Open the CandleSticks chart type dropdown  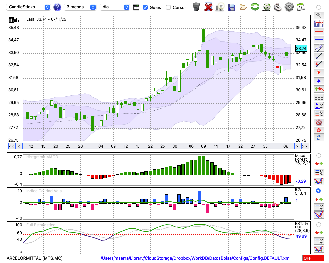click(x=29, y=7)
